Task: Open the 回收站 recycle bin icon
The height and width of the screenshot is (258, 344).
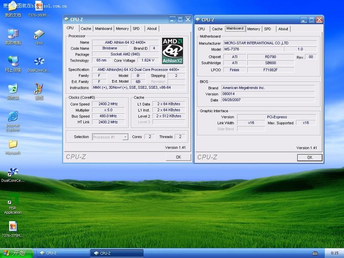Action: [13, 89]
